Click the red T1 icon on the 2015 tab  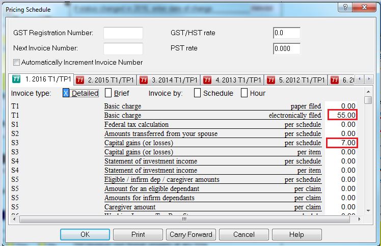80,80
